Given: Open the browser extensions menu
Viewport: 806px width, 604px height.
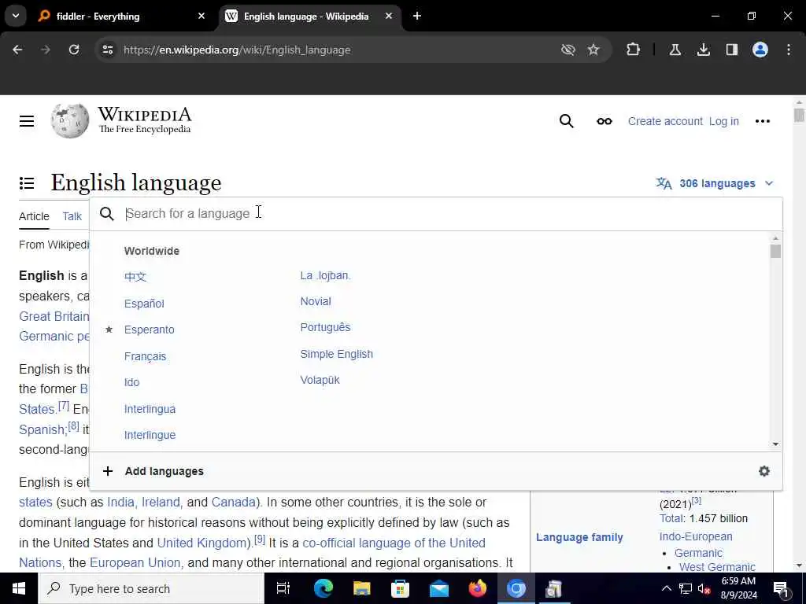Looking at the screenshot, I should pos(634,50).
